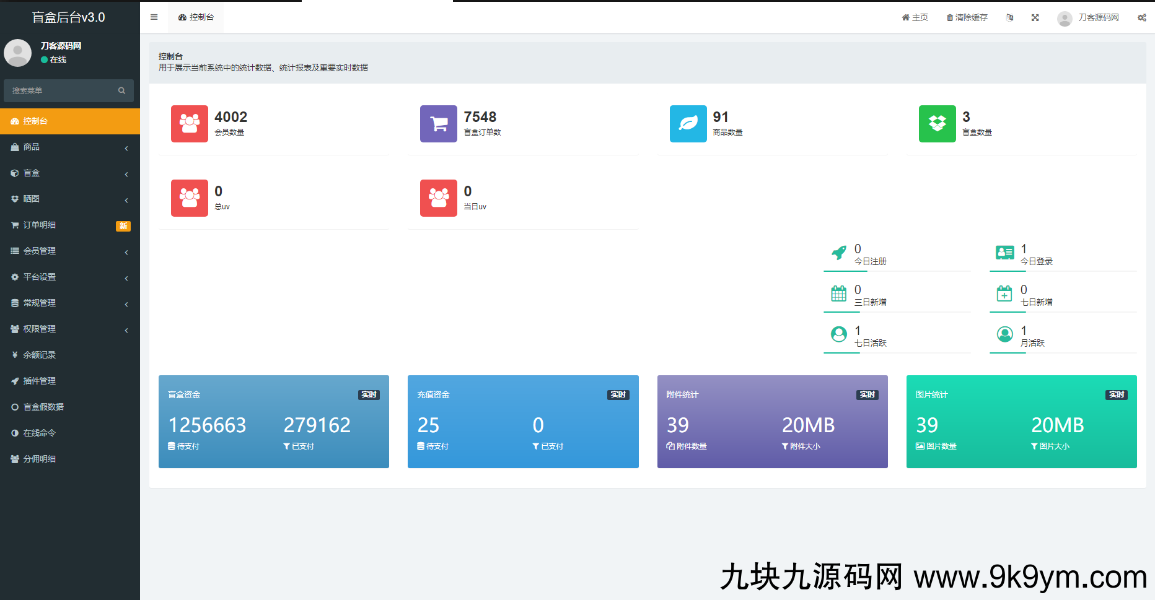Open 刀客源码网 user profile menu
1155x600 pixels.
pos(1088,17)
